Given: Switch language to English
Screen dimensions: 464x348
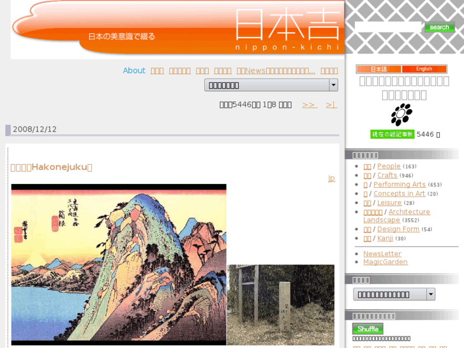Looking at the screenshot, I should pos(424,69).
